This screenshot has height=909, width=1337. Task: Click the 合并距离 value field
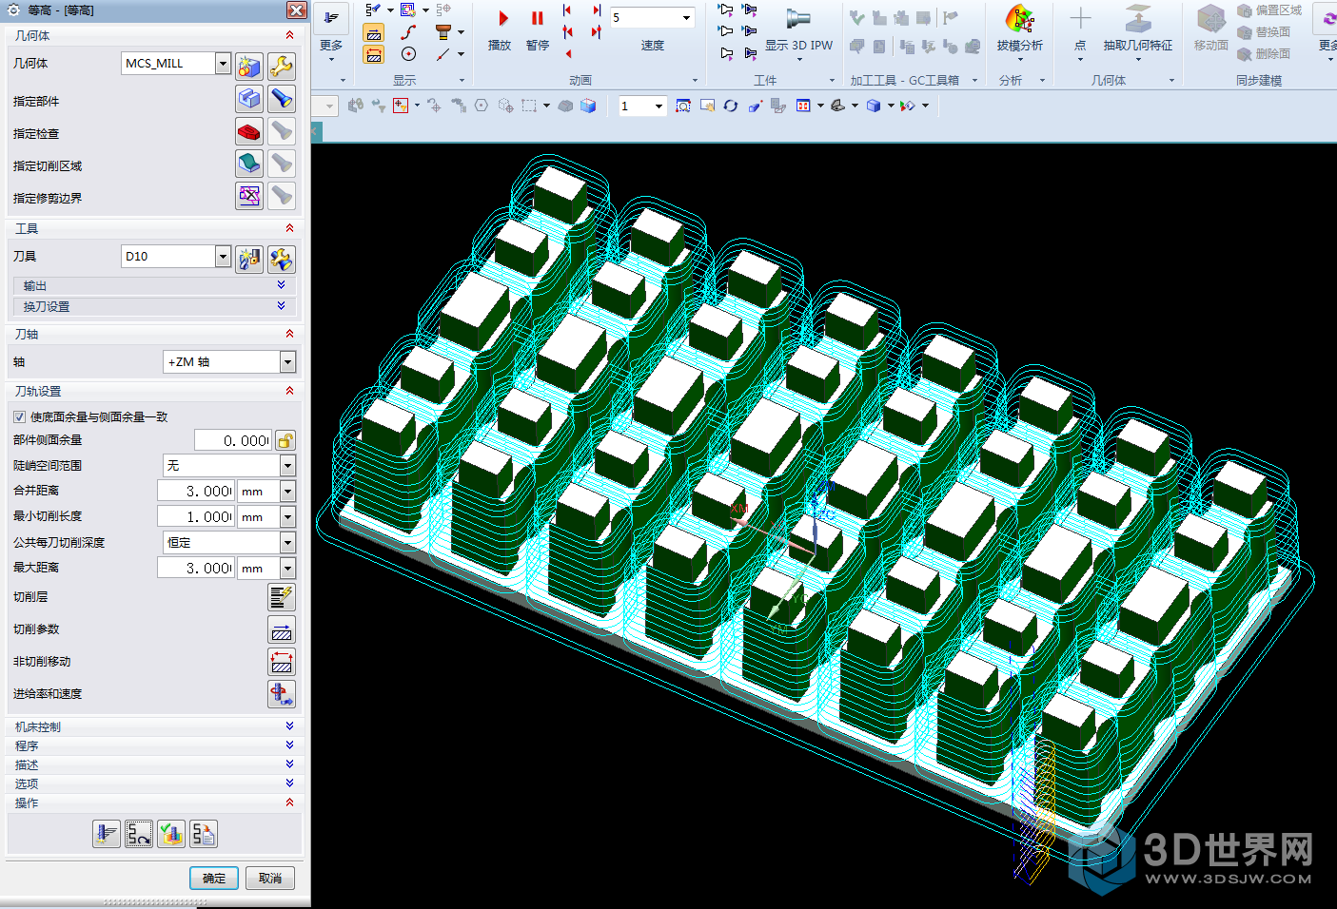pos(196,491)
